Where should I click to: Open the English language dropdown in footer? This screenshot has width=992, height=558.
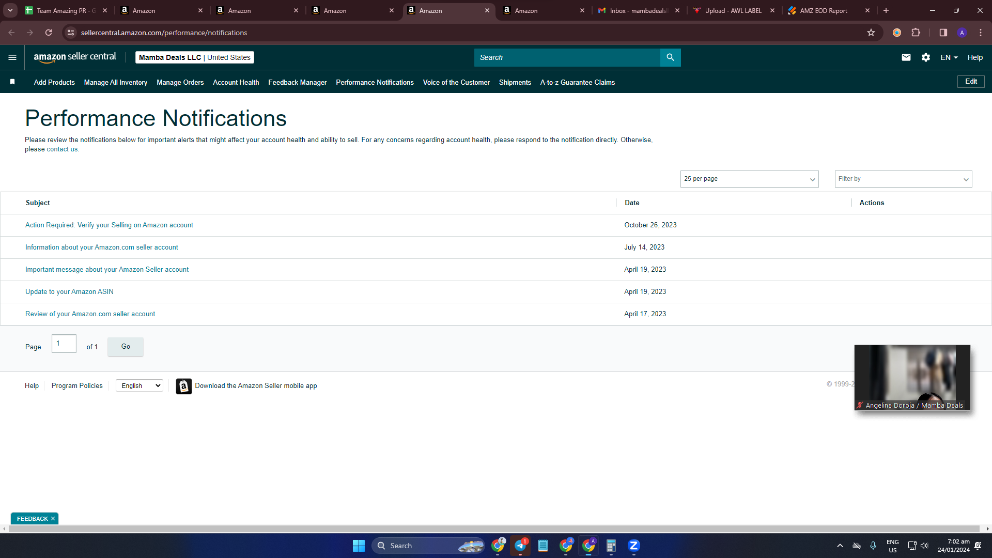coord(139,385)
